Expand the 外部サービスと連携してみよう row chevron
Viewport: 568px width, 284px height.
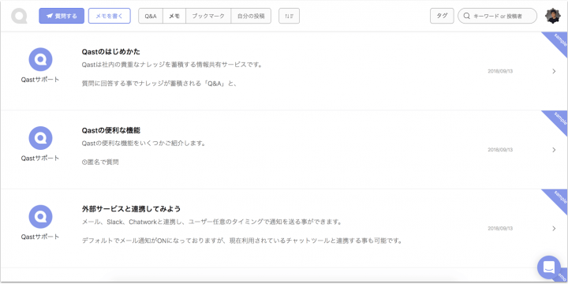click(x=554, y=229)
